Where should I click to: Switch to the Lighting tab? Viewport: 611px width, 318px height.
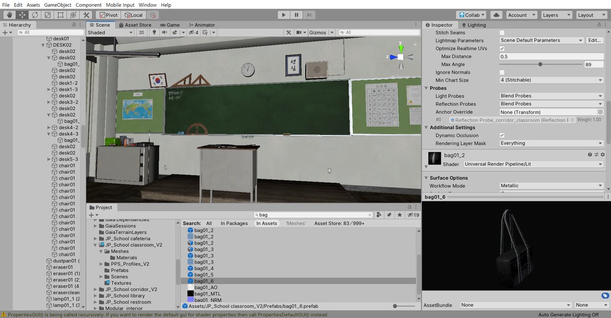coord(474,24)
